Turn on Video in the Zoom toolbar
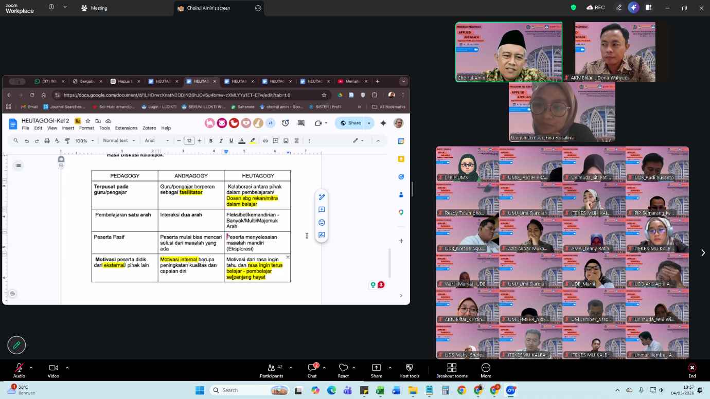The image size is (710, 399). pos(54,370)
